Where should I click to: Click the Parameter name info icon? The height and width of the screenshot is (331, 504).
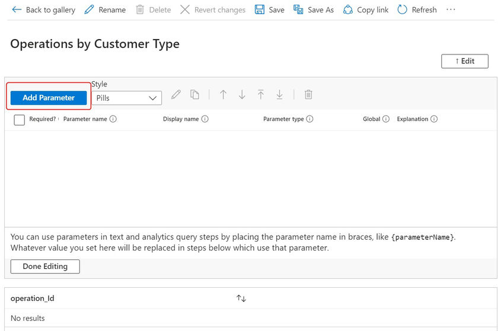pos(113,119)
